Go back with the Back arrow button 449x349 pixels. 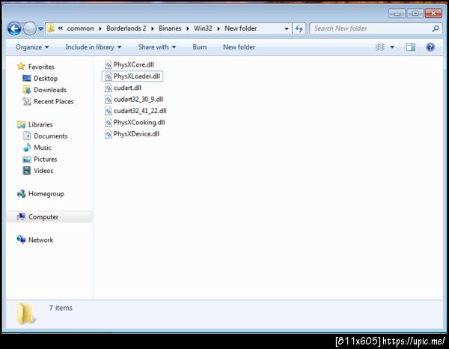click(14, 28)
